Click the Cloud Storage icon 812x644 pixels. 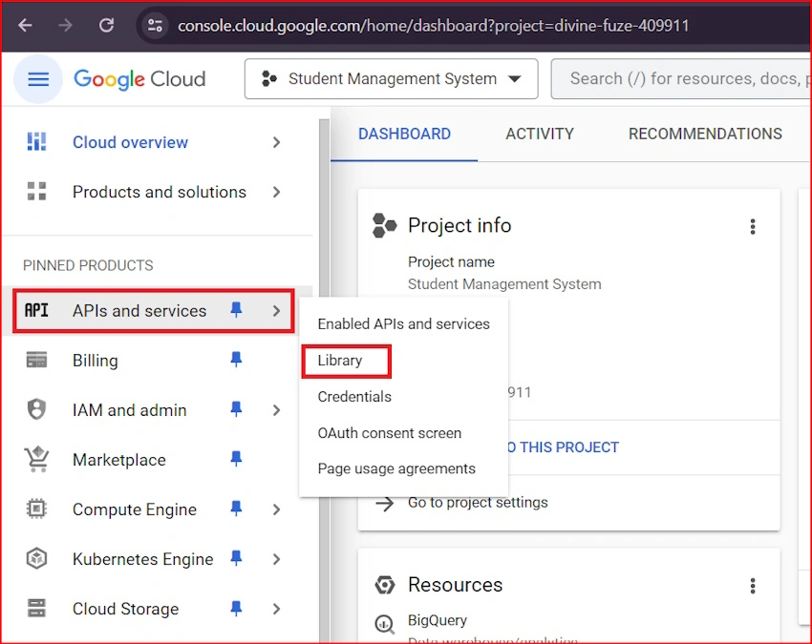pos(36,609)
